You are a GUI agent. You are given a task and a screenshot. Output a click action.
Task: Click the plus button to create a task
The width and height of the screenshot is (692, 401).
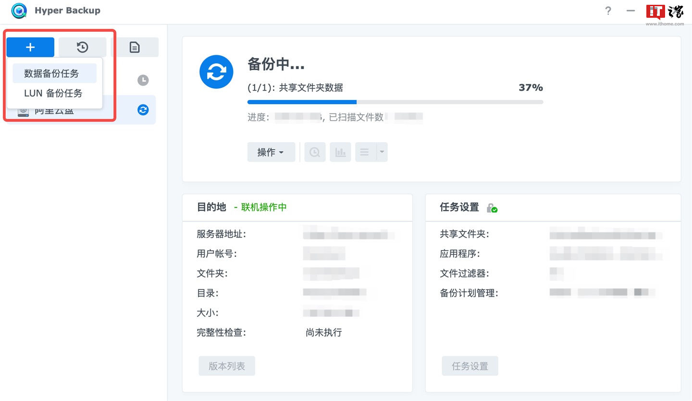point(30,47)
